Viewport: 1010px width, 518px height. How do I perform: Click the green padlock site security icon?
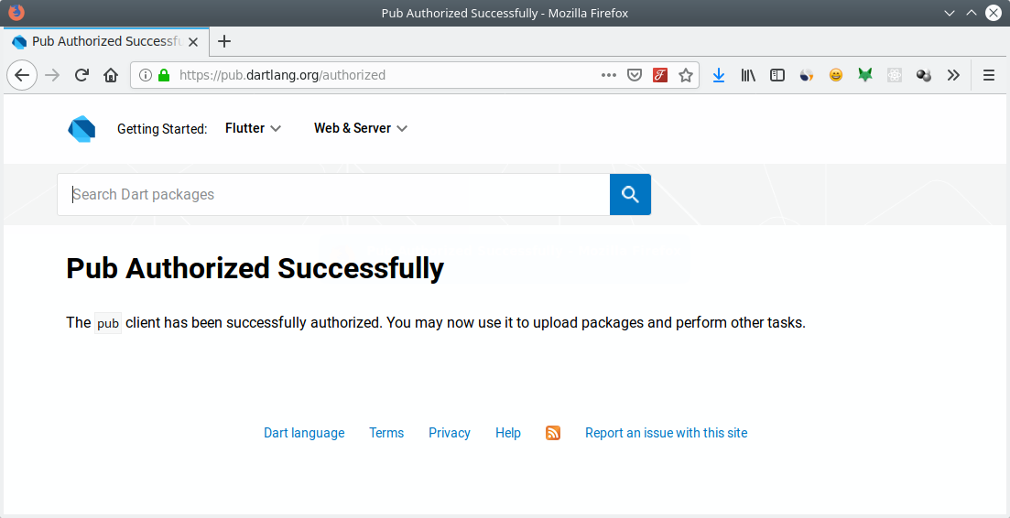click(164, 75)
